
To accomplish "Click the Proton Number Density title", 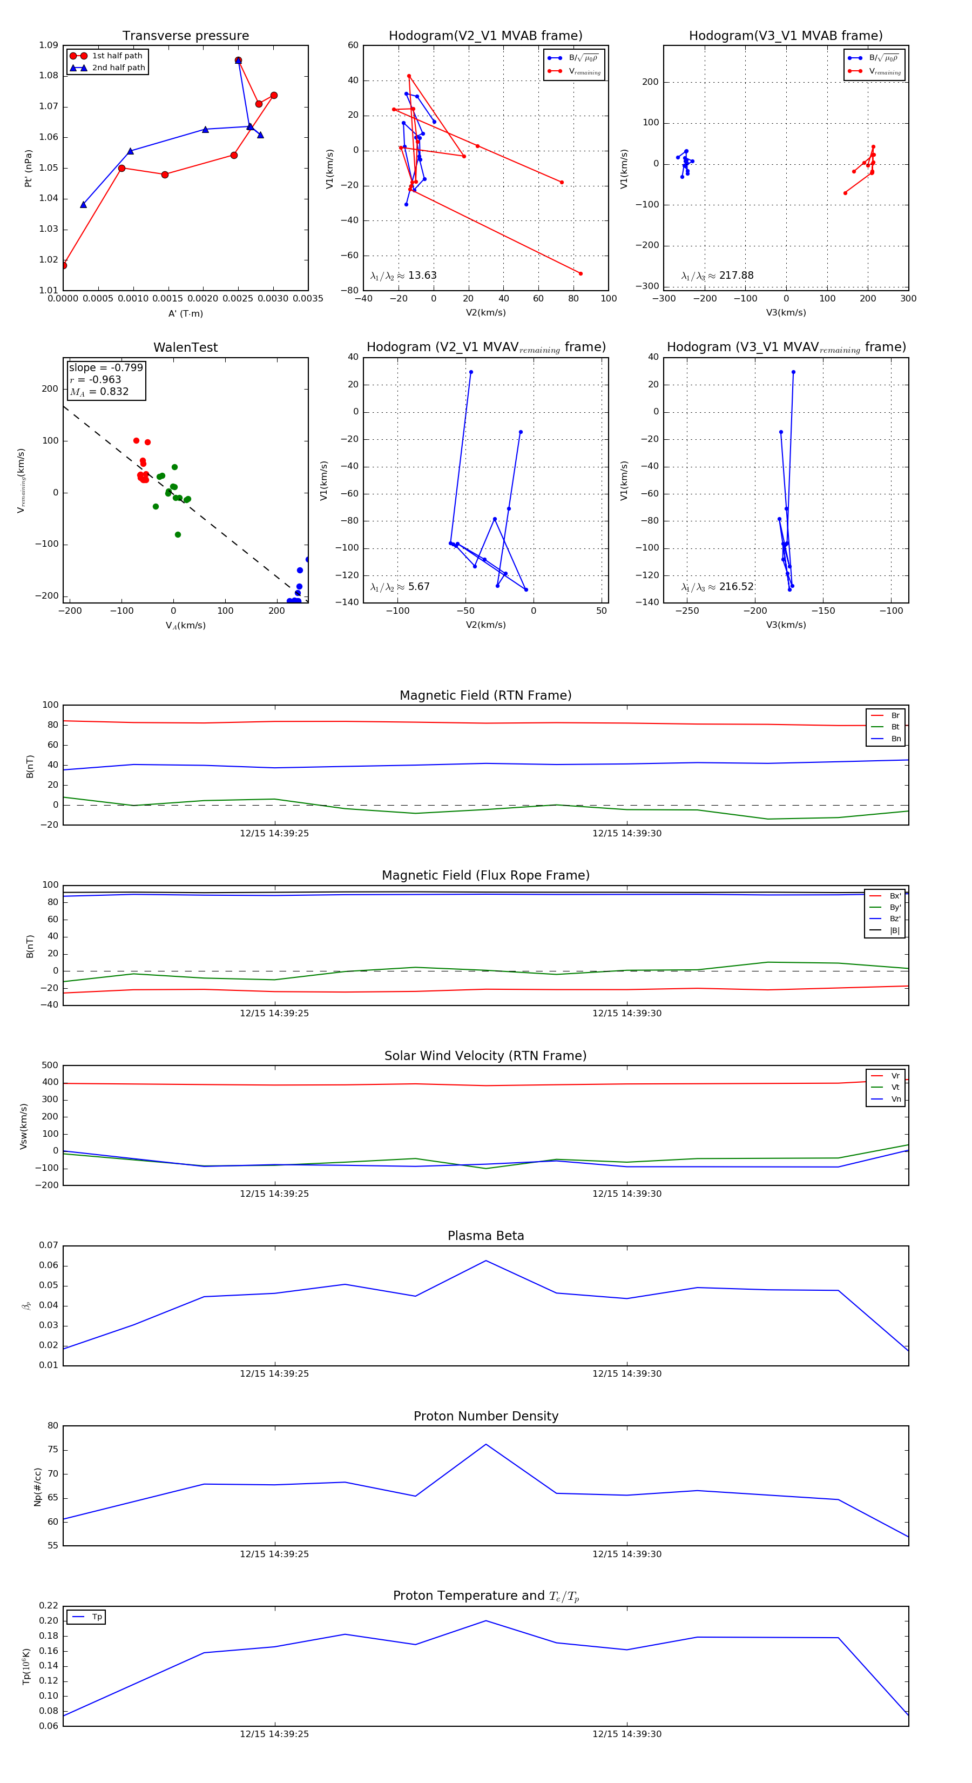I will point(485,1416).
